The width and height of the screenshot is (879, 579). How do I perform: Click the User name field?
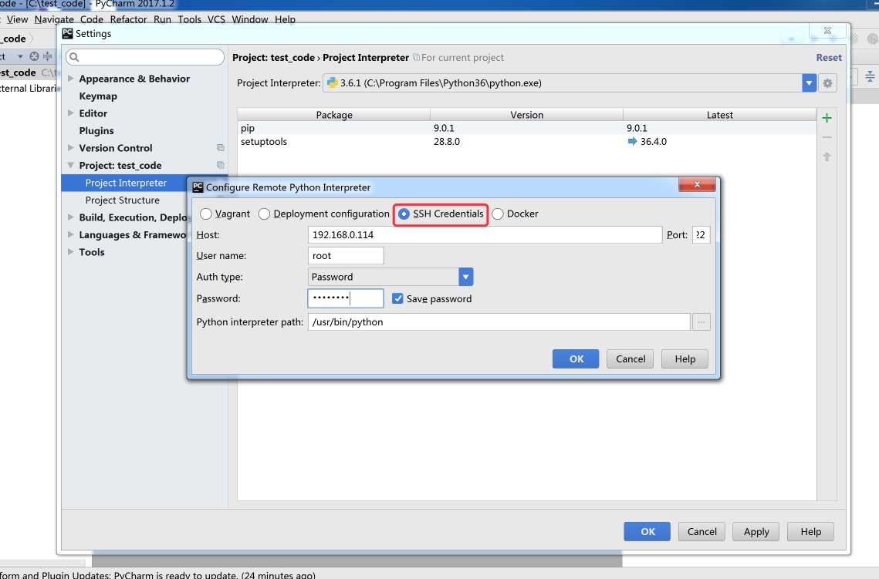[346, 255]
